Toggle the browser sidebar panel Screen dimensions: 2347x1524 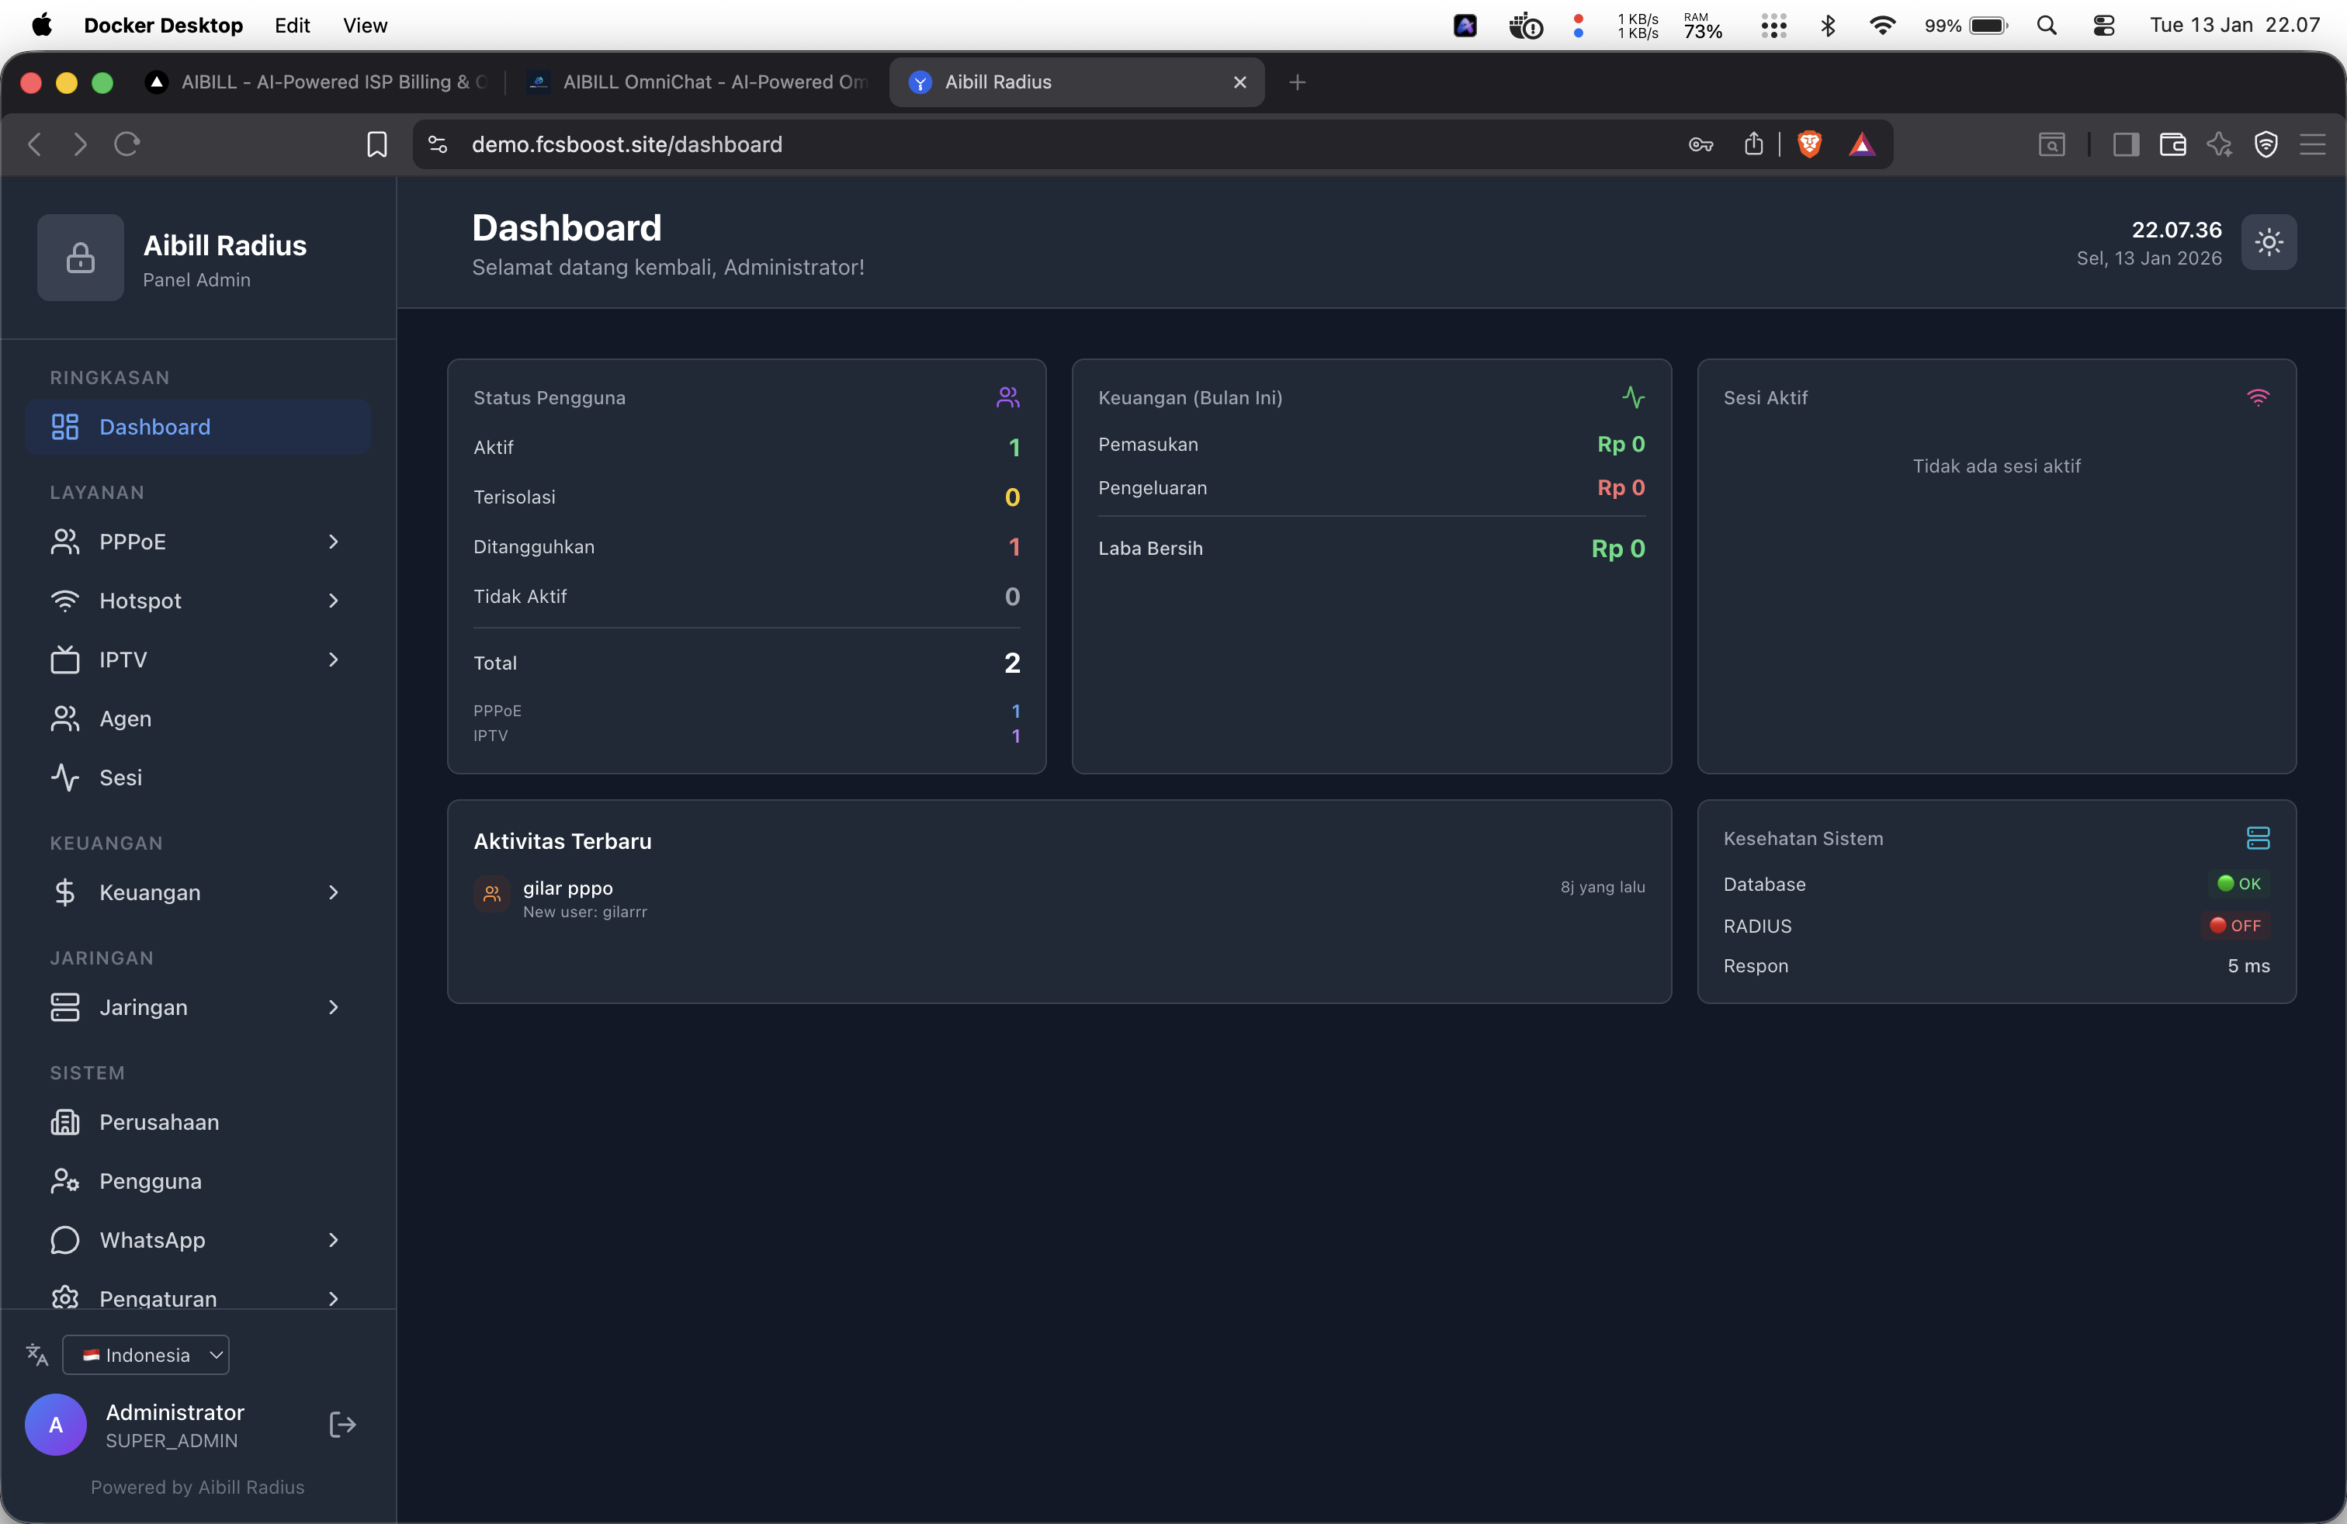coord(2125,144)
